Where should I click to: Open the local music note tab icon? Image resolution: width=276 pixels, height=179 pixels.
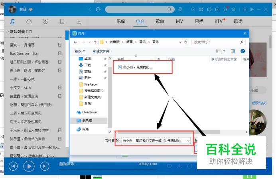click(x=12, y=21)
